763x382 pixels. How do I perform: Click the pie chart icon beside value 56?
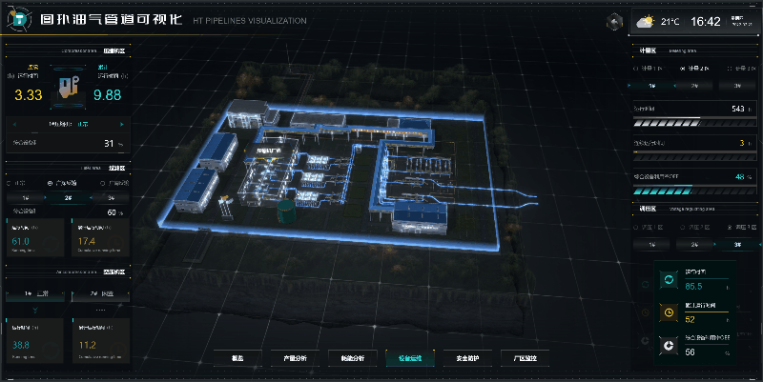[669, 345]
